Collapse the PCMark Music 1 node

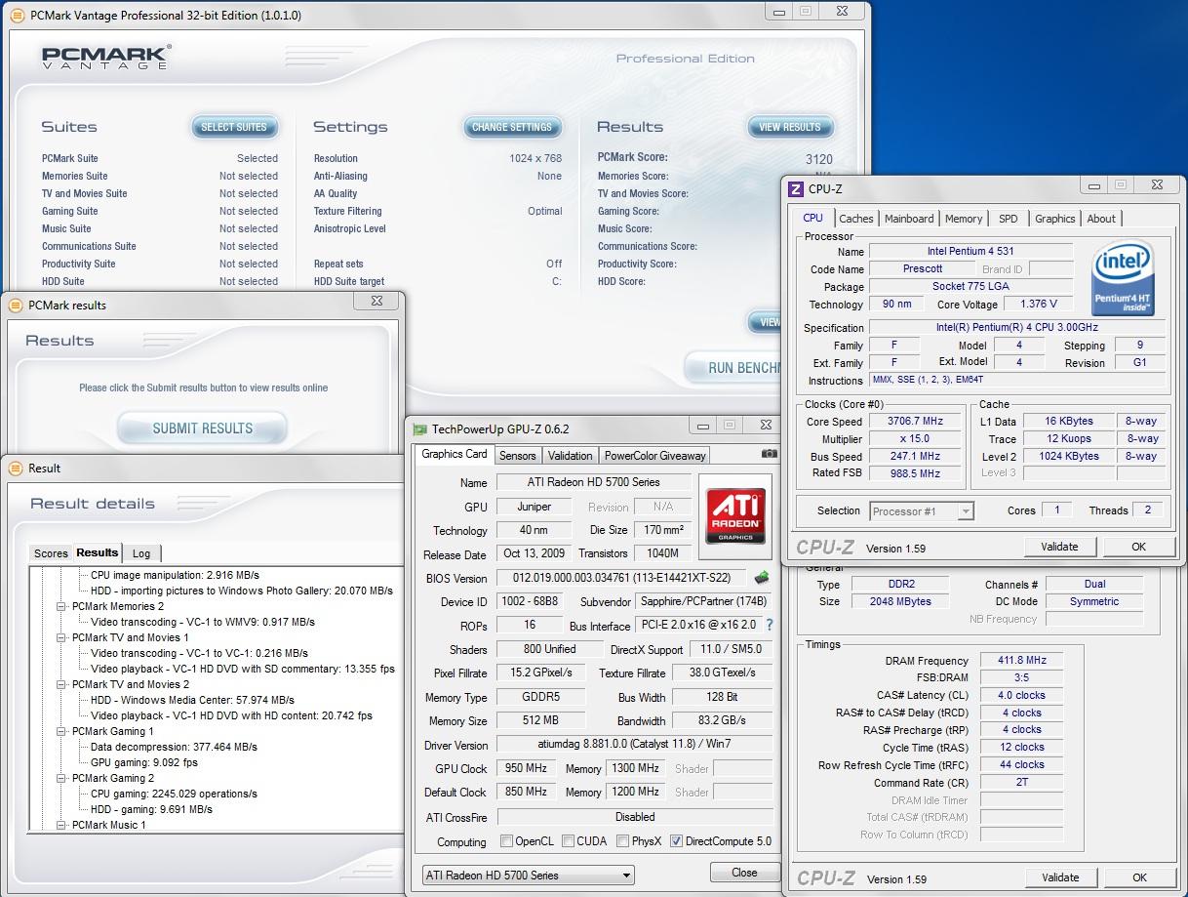point(60,825)
